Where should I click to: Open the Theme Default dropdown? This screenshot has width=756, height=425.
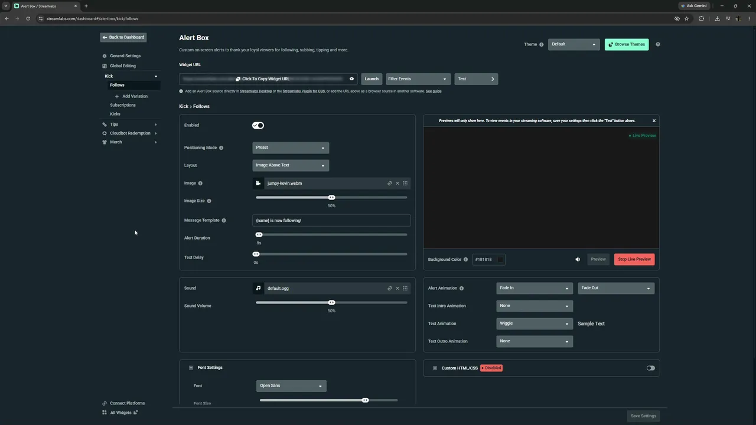point(574,44)
